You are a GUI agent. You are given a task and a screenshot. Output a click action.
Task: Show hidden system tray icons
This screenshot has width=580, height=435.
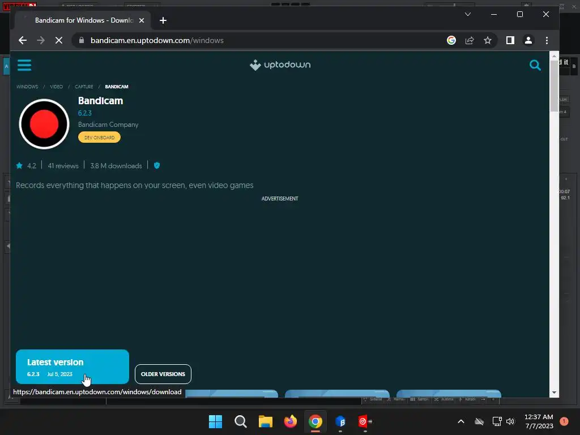point(461,421)
